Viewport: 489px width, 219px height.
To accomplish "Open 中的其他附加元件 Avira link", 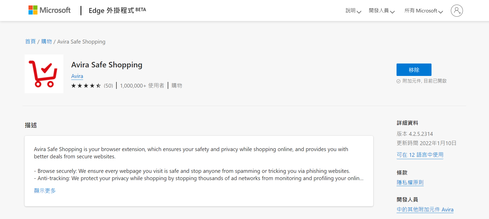I will [425, 209].
